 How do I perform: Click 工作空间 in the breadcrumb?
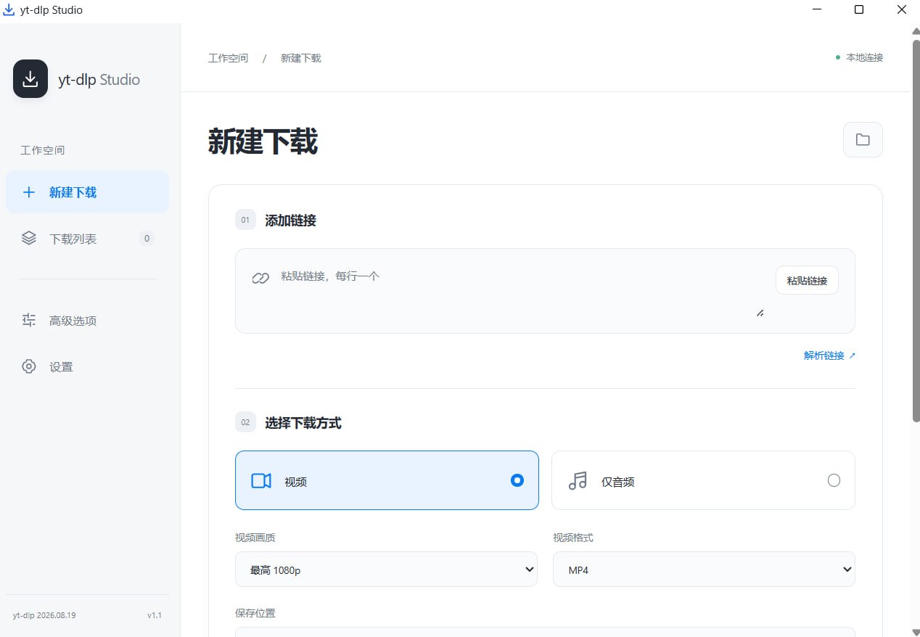click(x=228, y=58)
